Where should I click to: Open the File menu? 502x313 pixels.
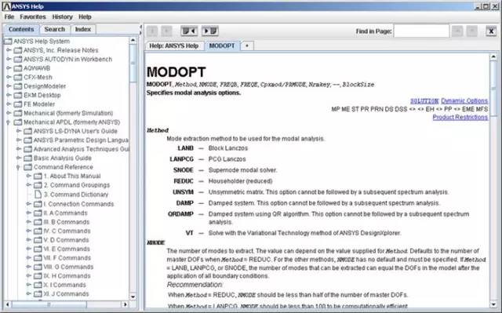(9, 16)
